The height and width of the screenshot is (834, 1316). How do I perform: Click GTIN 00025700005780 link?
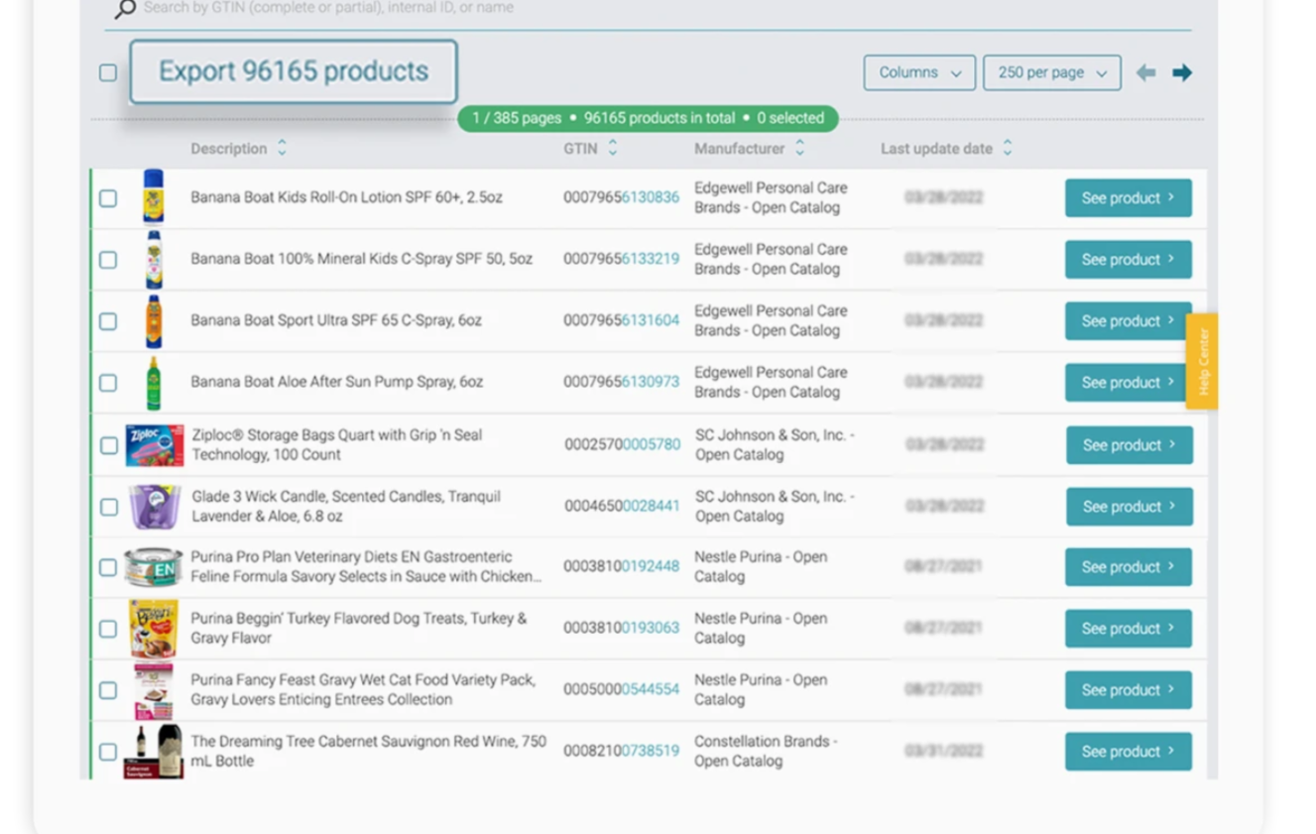click(623, 444)
